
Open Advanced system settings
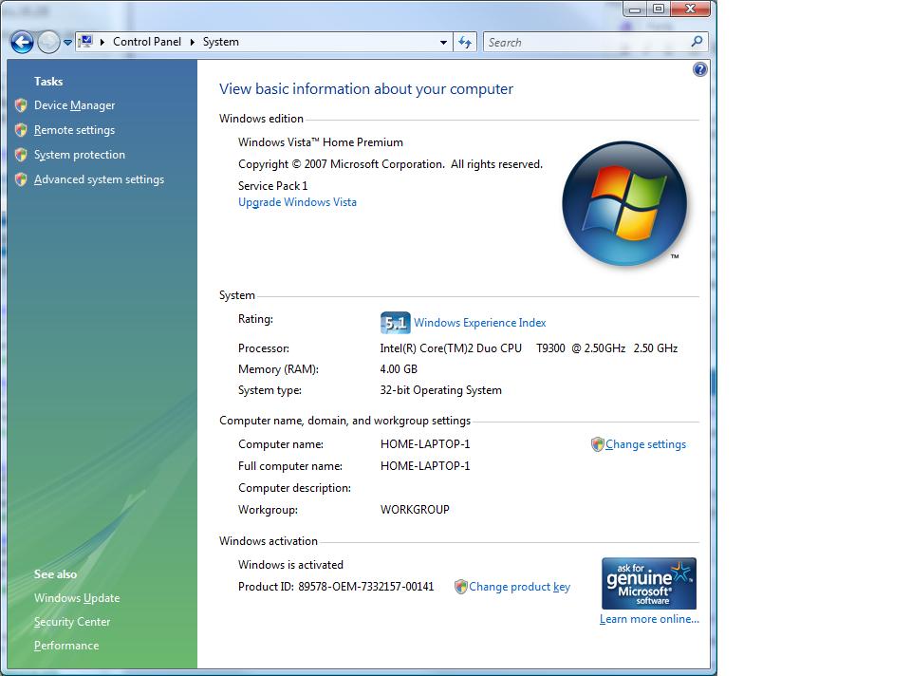click(x=99, y=179)
